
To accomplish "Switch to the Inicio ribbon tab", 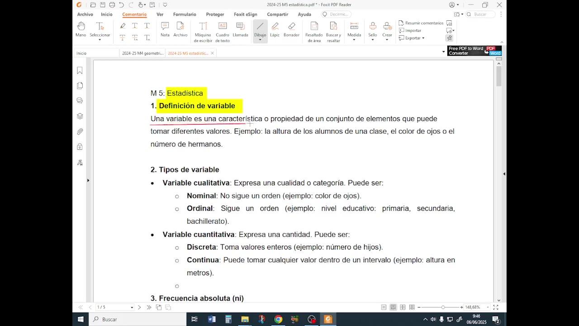I will (x=107, y=14).
